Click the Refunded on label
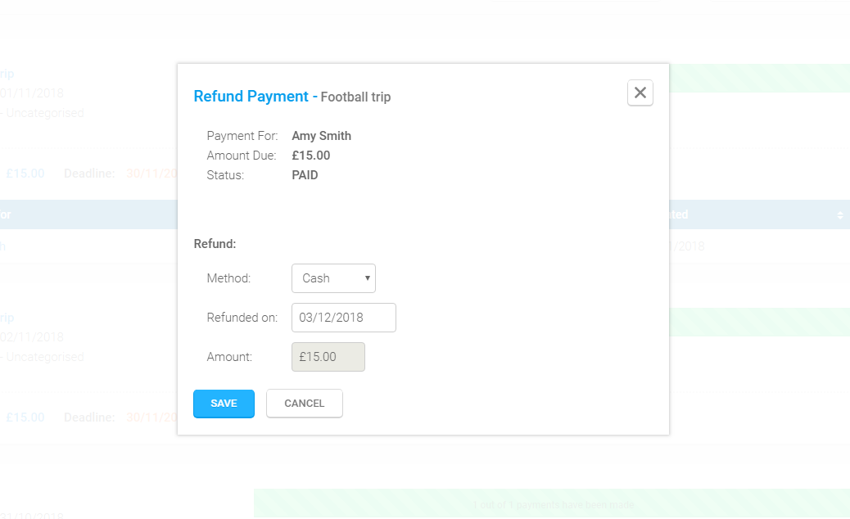The image size is (850, 519). [242, 318]
